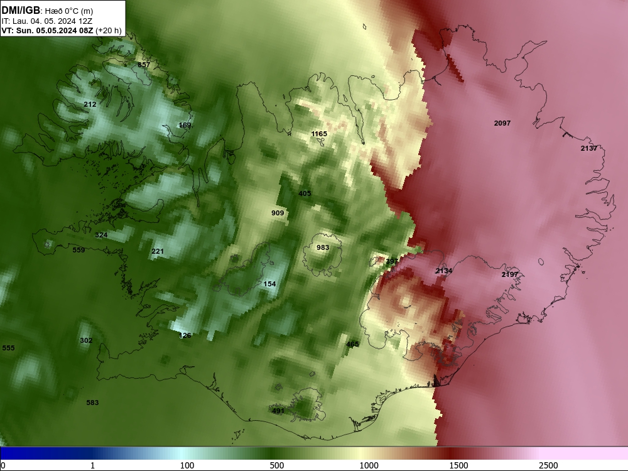
Task: Click the map value 2097
Action: pos(502,123)
